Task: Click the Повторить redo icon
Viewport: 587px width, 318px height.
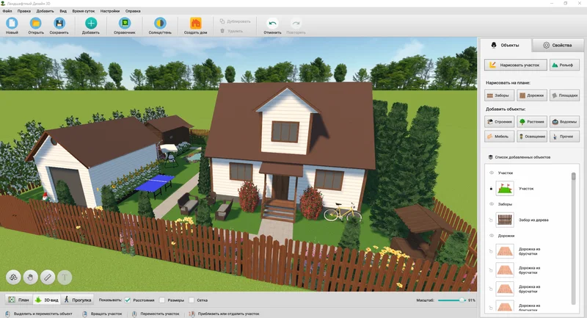Action: click(296, 24)
